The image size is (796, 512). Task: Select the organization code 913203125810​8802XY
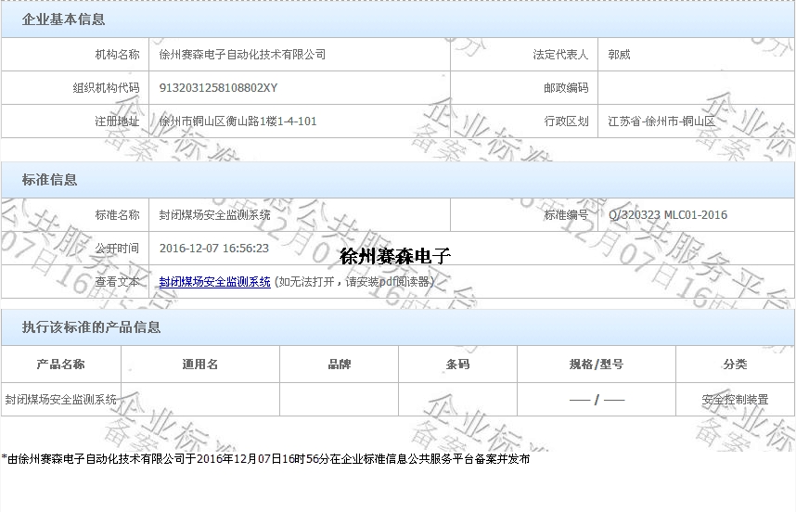point(218,88)
